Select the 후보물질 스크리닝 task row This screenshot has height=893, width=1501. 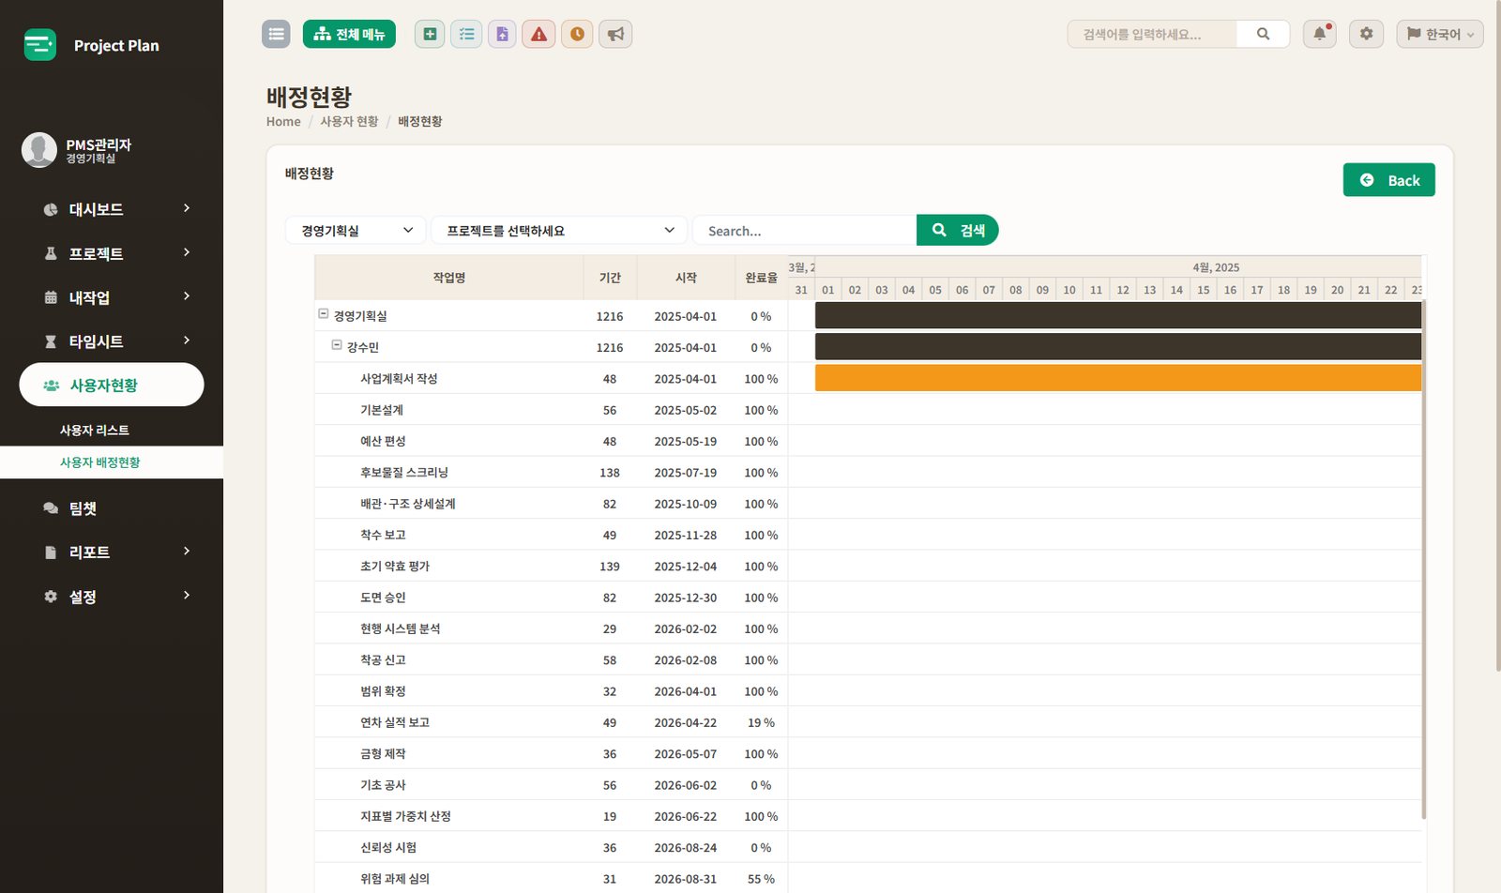tap(552, 472)
